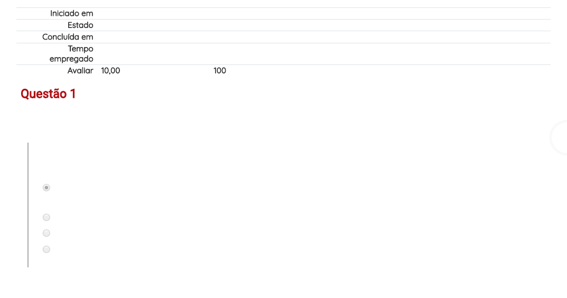Choose the third answer radio button
567x298 pixels.
pyautogui.click(x=47, y=233)
